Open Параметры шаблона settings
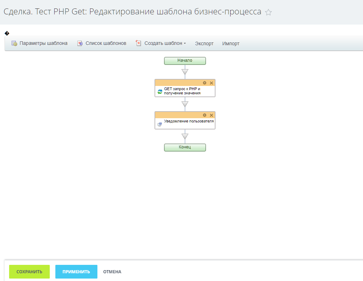 [39, 44]
